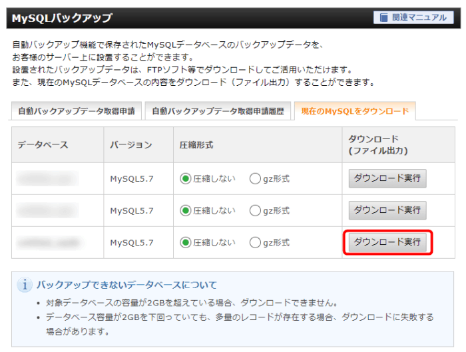The height and width of the screenshot is (352, 466).
Task: Choose gz形式 in the first database row
Action: 255,179
